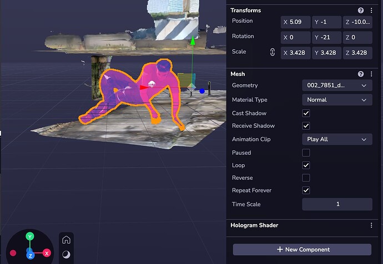The image size is (383, 264).
Task: Open the Transforms help icon
Action: [x=361, y=10]
